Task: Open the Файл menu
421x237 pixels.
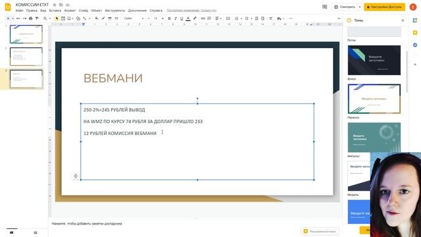Action: tap(19, 11)
